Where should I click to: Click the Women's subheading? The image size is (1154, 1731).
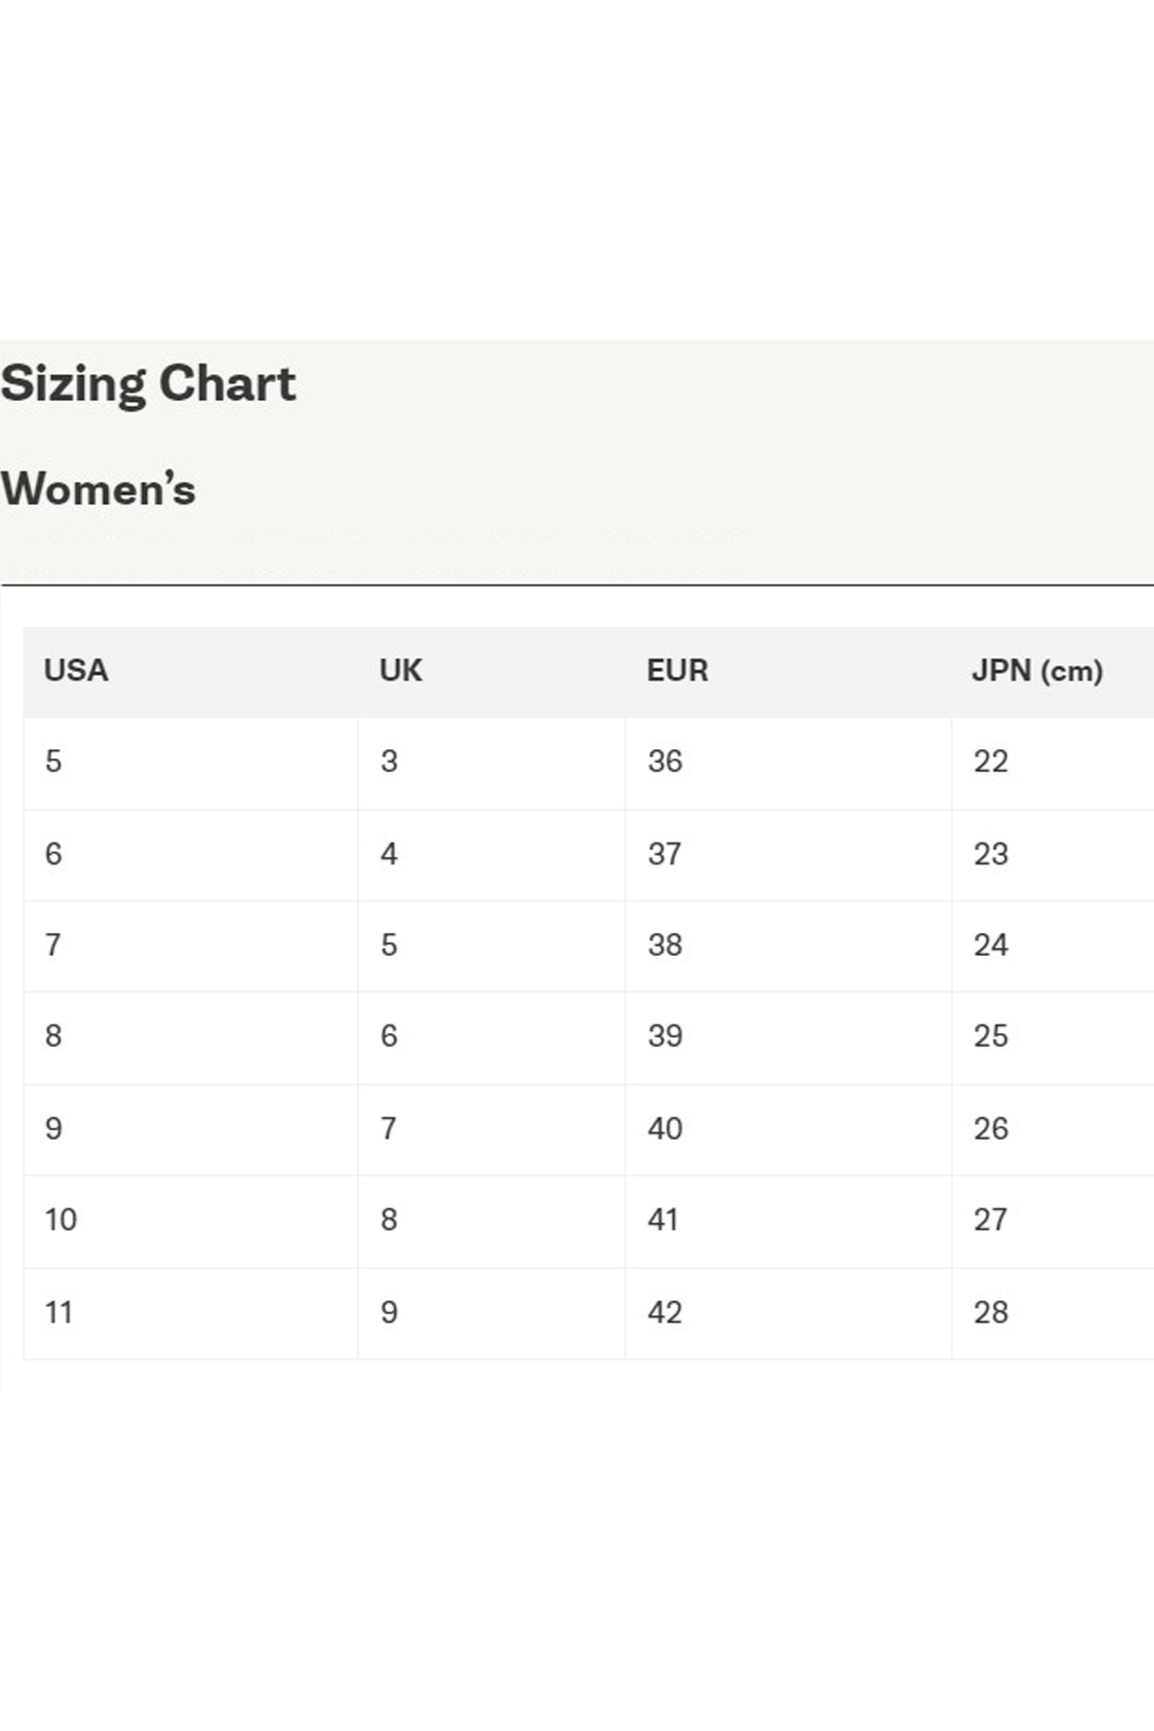coord(98,489)
